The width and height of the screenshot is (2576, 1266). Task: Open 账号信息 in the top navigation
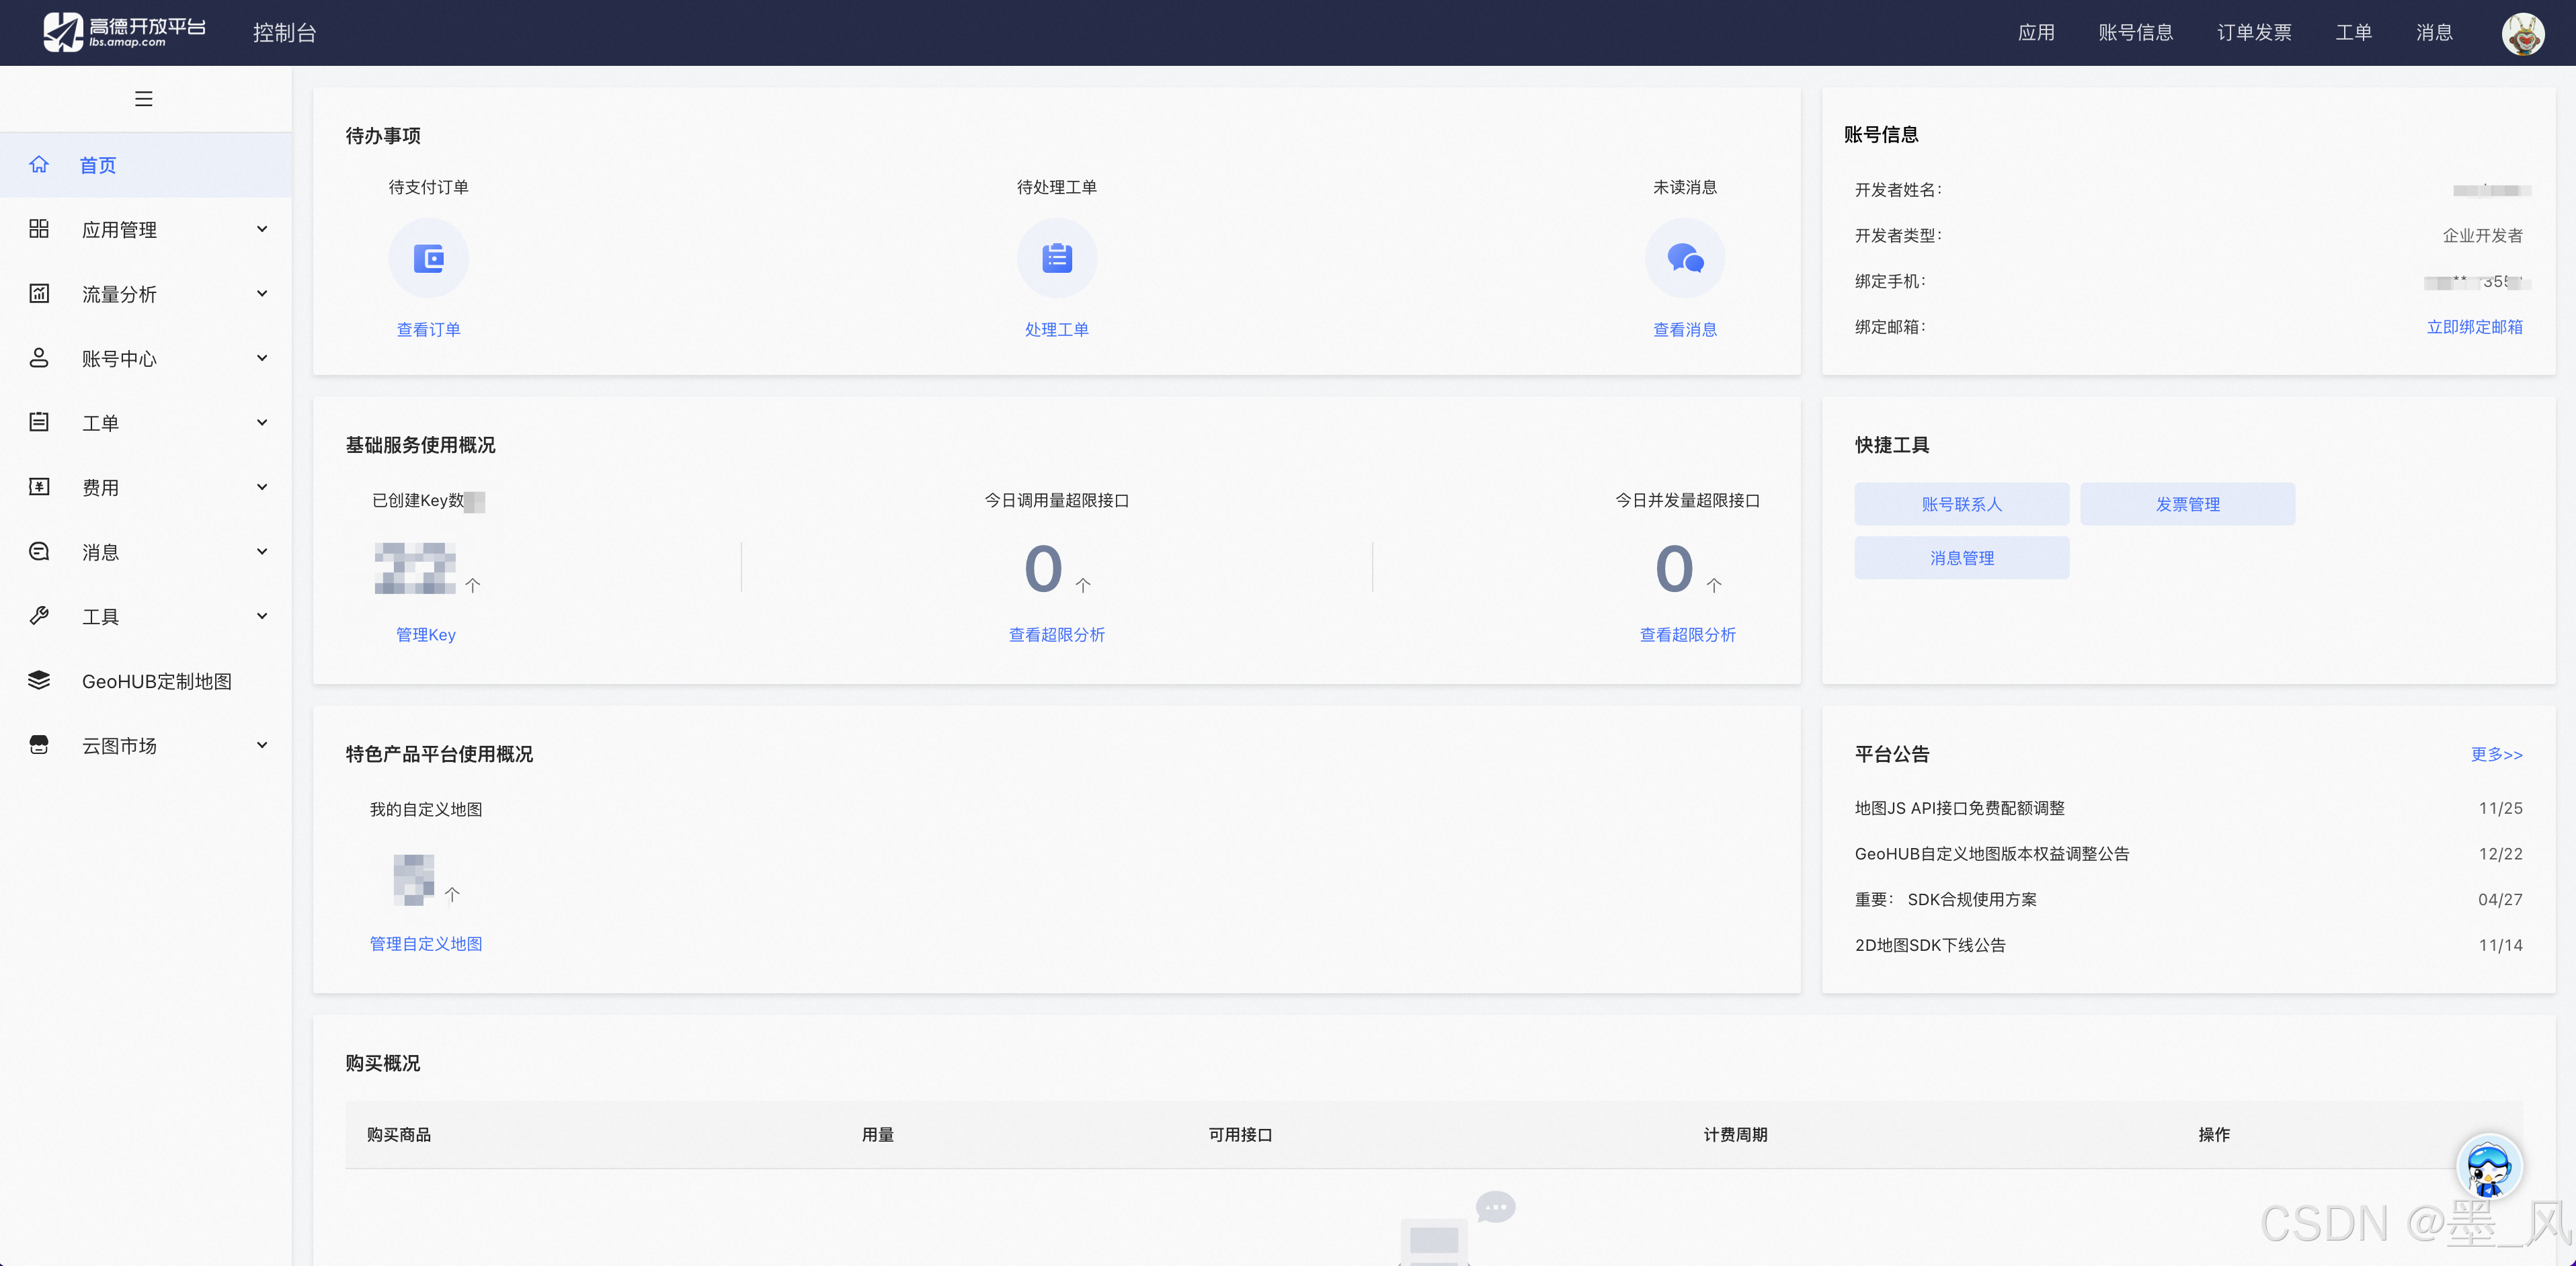click(2135, 33)
